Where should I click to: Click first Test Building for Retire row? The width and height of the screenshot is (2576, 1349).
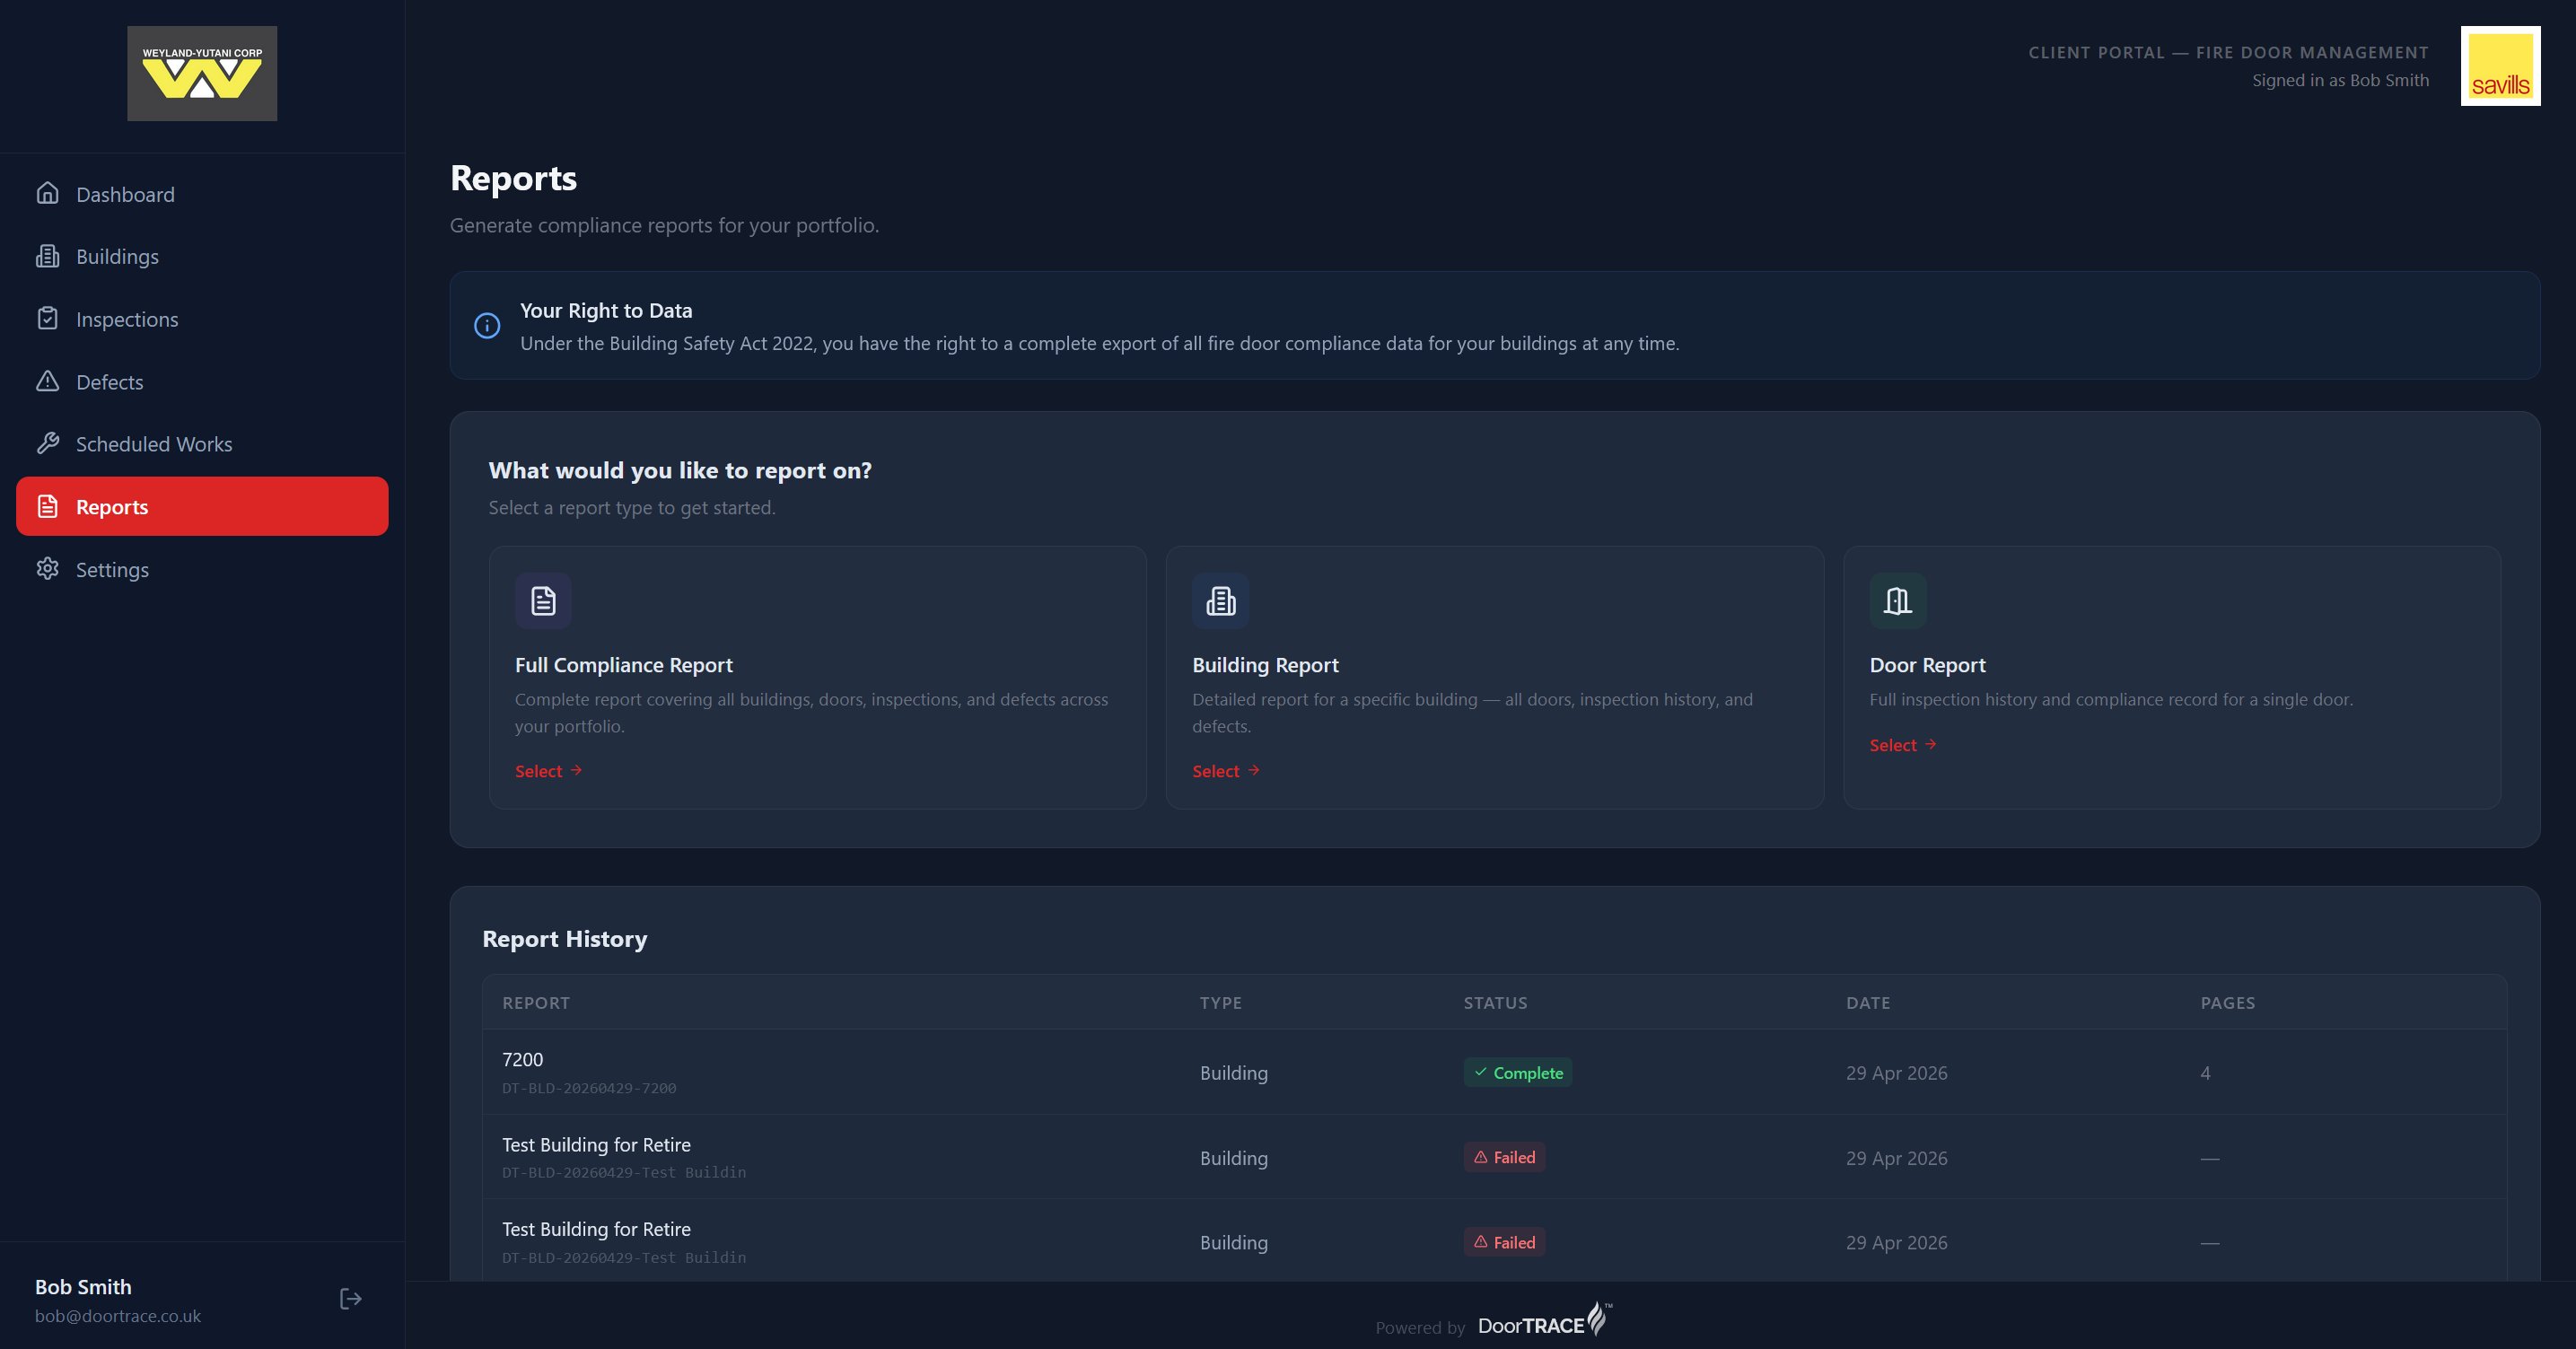pyautogui.click(x=1494, y=1157)
